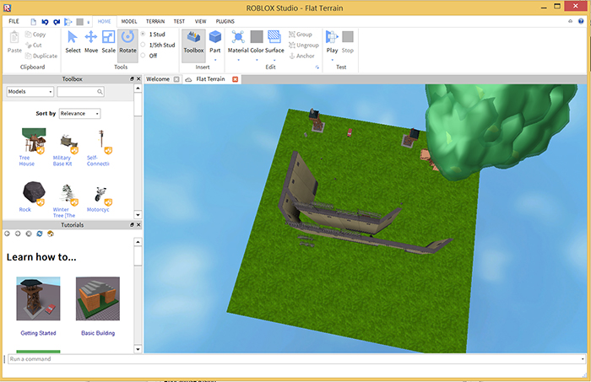Switch to the MODEL ribbon tab
Viewport: 591px width, 382px height.
pos(129,21)
